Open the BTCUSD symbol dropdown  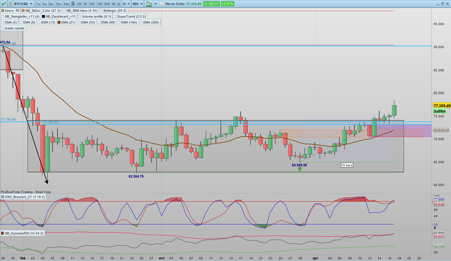[x=32, y=4]
